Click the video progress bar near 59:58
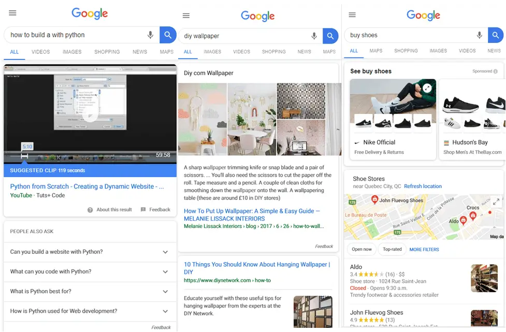 tap(80, 156)
